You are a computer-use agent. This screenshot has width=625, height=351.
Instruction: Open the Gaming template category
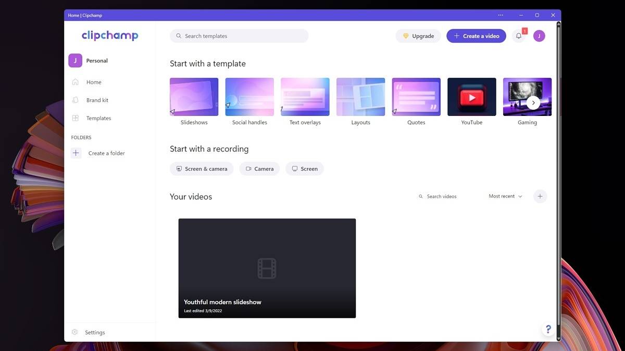(527, 102)
